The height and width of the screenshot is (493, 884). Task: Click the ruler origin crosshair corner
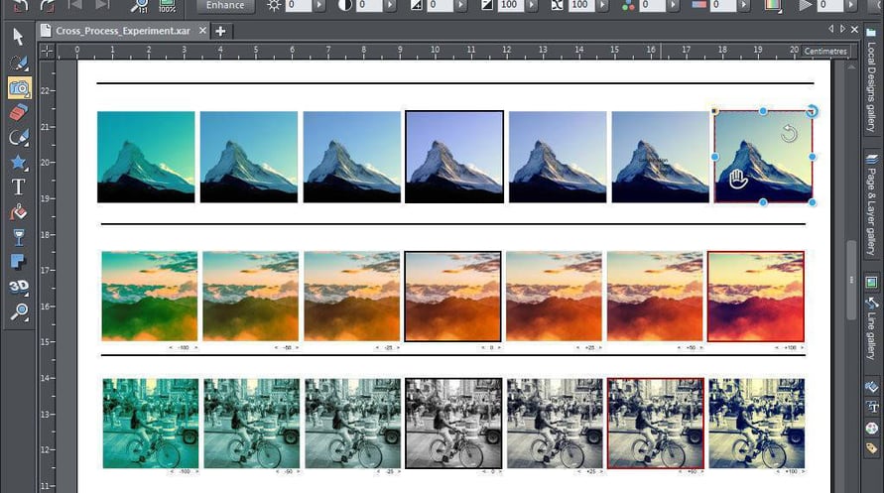(x=47, y=52)
